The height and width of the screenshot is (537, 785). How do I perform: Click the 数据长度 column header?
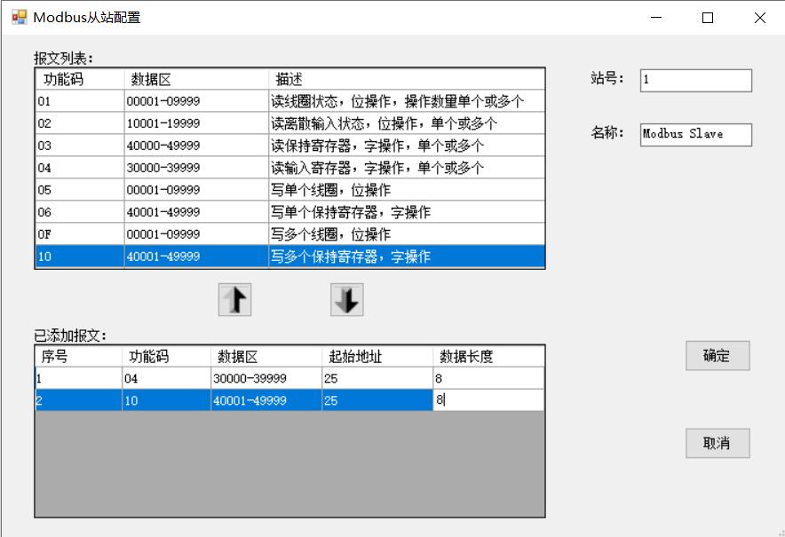pos(488,356)
